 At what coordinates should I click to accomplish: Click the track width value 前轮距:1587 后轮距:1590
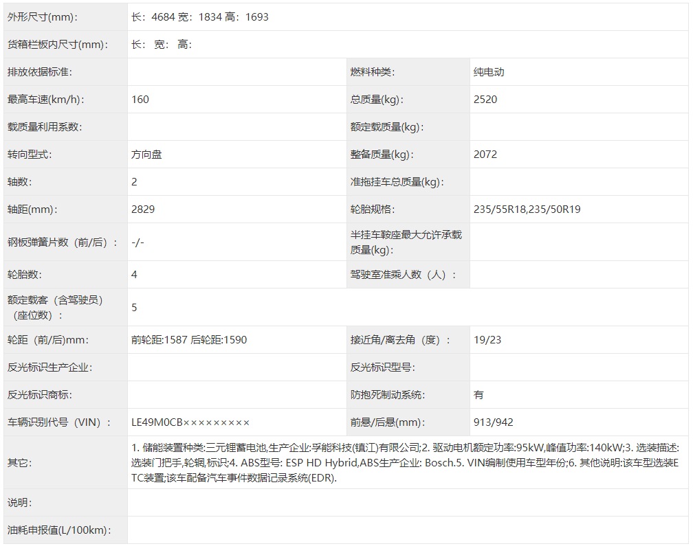pos(189,340)
